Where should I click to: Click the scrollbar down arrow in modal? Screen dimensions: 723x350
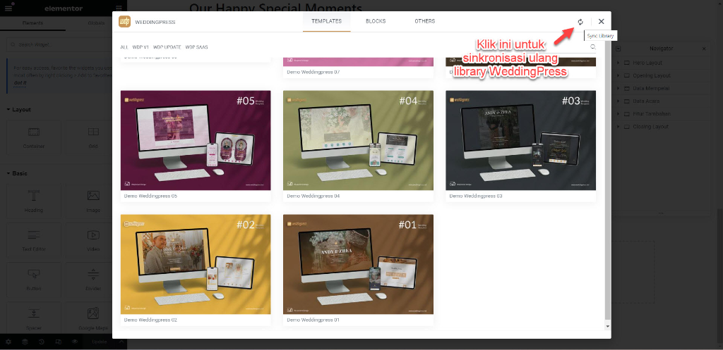click(607, 326)
